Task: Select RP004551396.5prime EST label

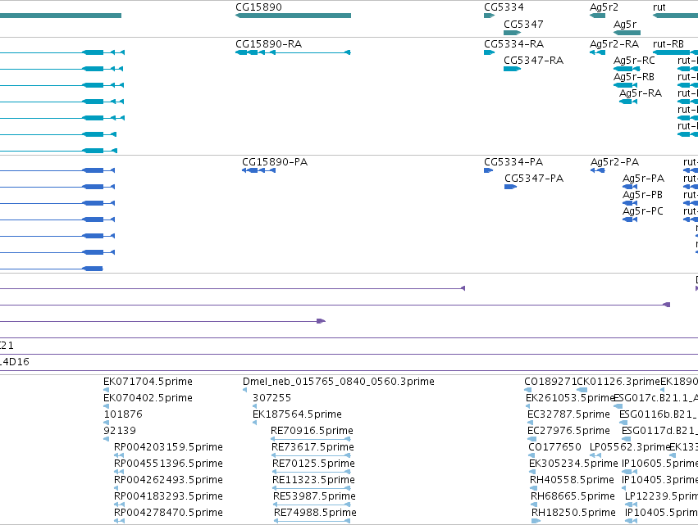Action: [x=169, y=464]
